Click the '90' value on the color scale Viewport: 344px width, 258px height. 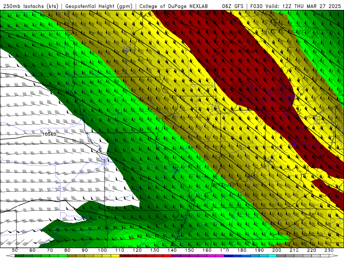pos(85,250)
